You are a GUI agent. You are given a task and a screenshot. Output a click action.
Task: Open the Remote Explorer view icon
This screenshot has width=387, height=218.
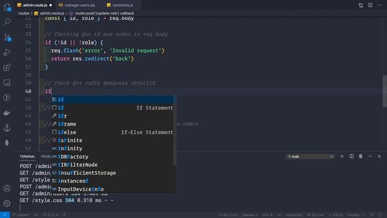pyautogui.click(x=7, y=82)
